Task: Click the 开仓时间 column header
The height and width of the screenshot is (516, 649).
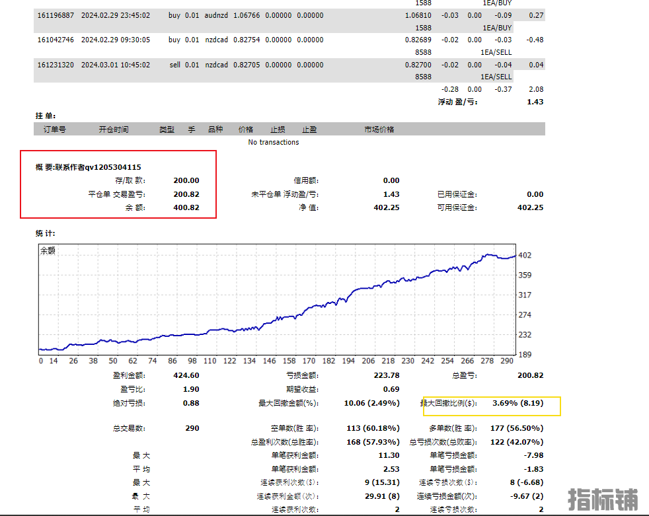Action: (114, 129)
